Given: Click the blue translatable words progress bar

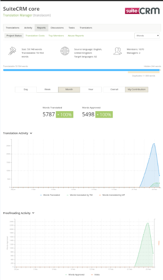Looking at the screenshot, I should [81, 70].
